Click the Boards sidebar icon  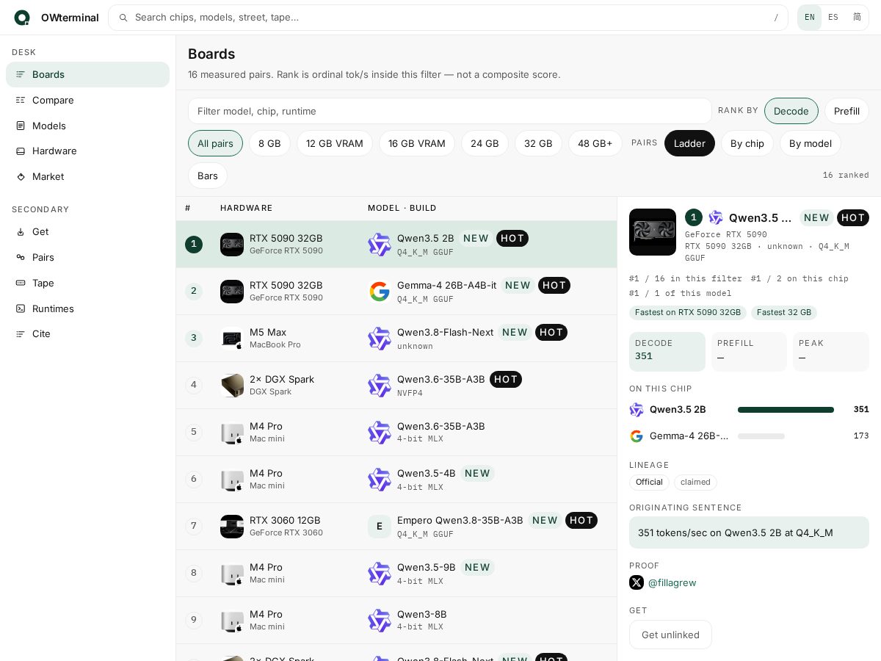(x=21, y=74)
